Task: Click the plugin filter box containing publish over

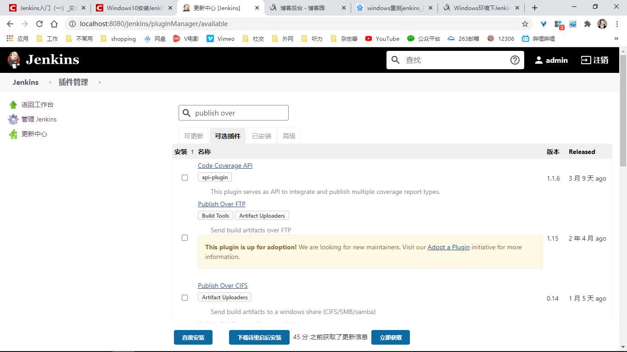Action: pyautogui.click(x=234, y=113)
